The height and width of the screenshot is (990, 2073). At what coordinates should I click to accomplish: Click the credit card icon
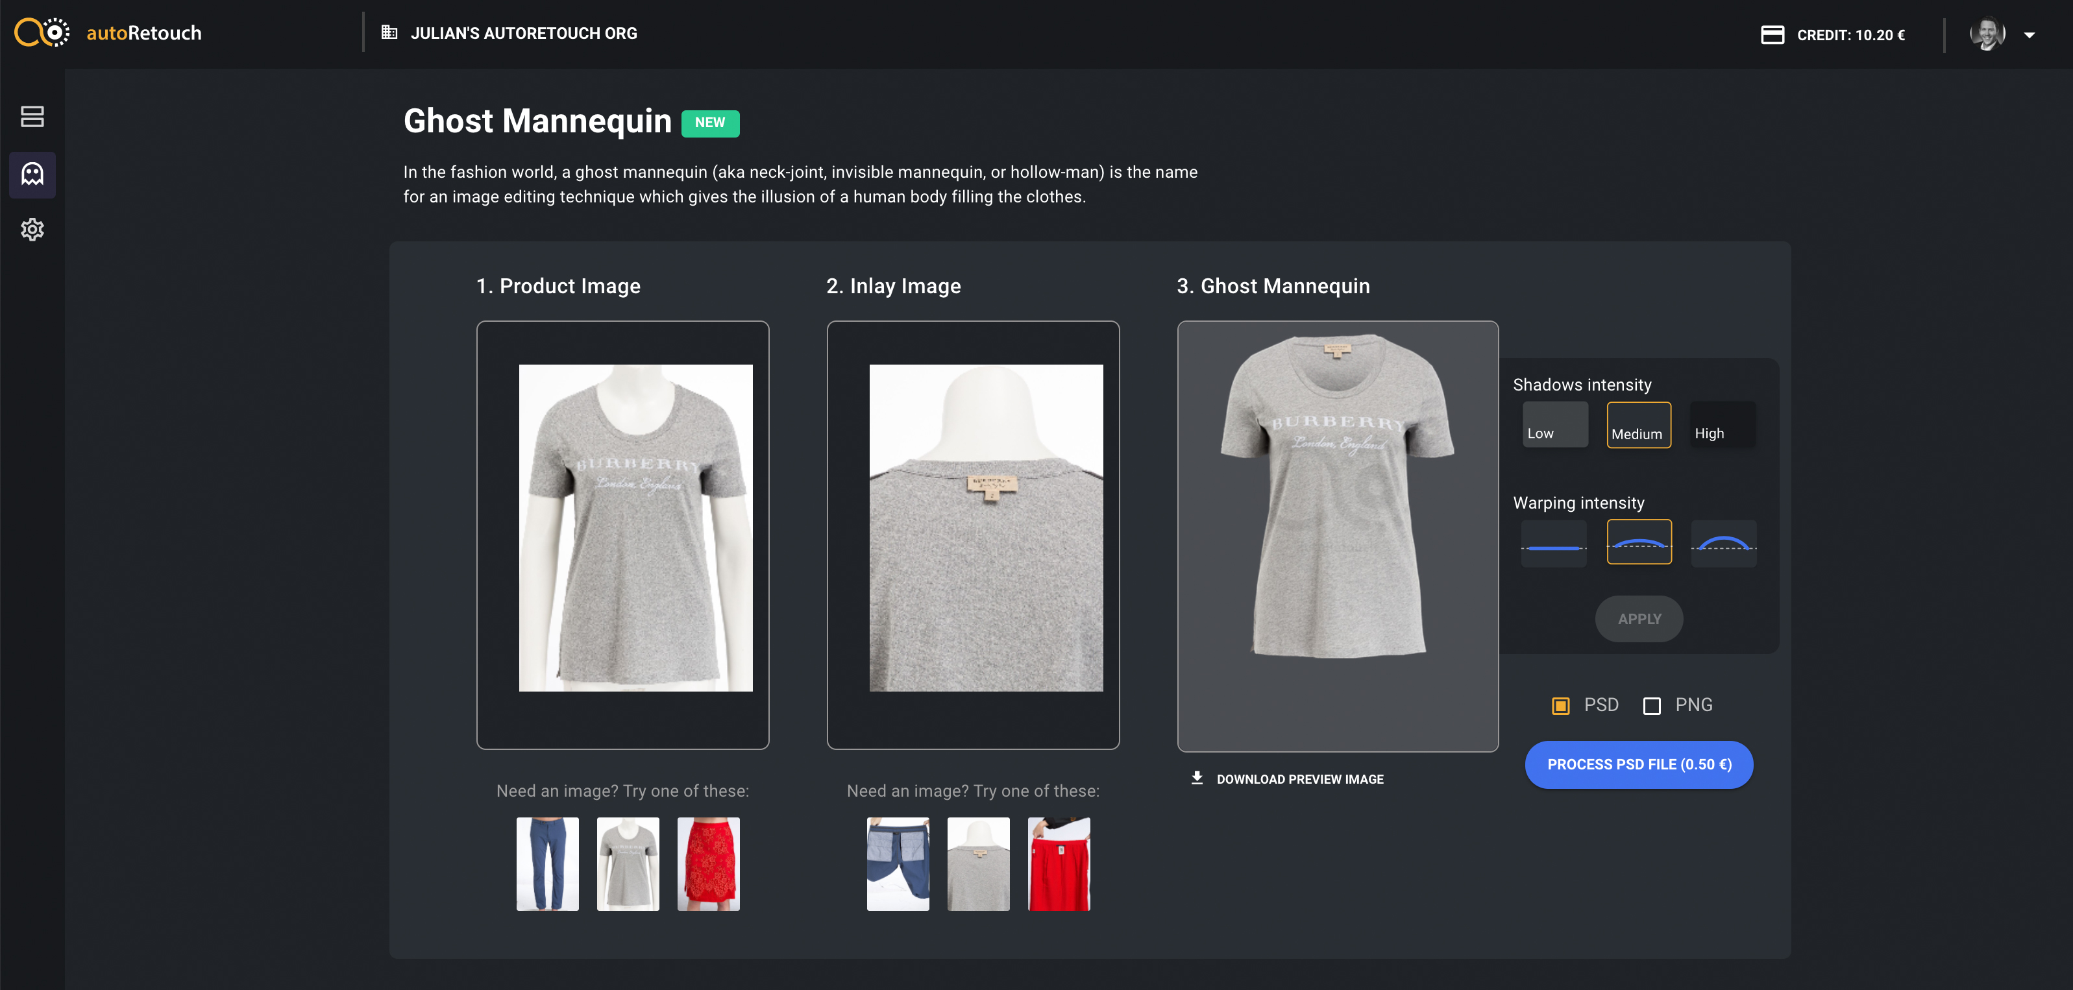[x=1772, y=34]
